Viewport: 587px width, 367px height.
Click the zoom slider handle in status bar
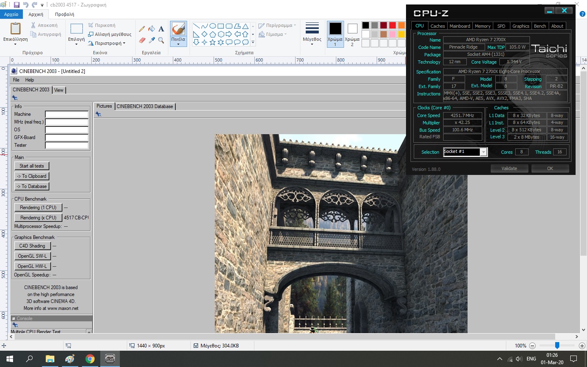[x=557, y=345]
